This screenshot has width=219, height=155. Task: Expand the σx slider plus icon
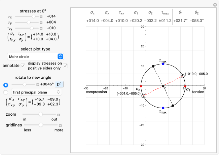(x=41, y=16)
